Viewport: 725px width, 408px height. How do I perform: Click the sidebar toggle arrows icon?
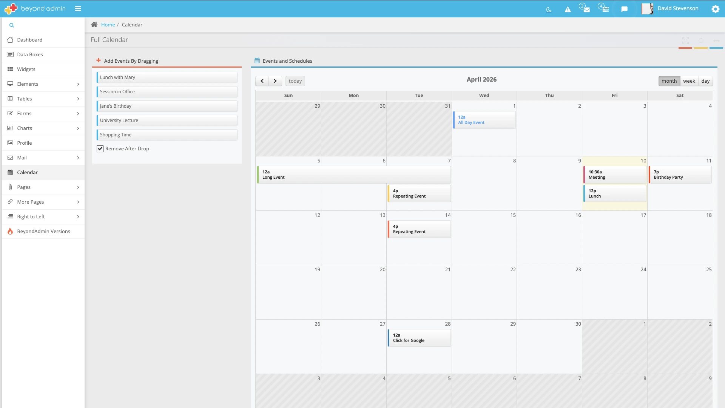[716, 40]
